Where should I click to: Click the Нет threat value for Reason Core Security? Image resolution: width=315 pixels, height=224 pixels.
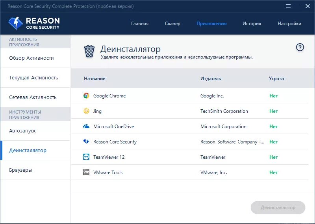point(273,142)
